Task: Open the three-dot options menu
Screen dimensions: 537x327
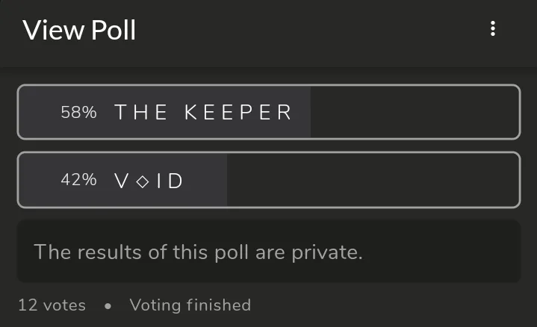Action: [x=492, y=29]
